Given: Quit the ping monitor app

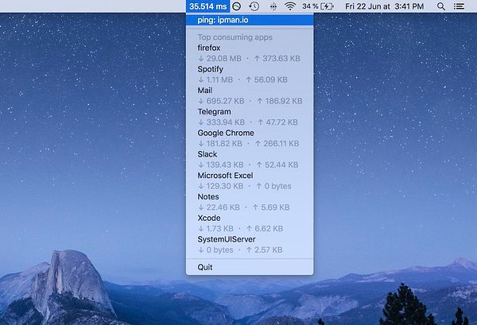Looking at the screenshot, I should pyautogui.click(x=205, y=267).
